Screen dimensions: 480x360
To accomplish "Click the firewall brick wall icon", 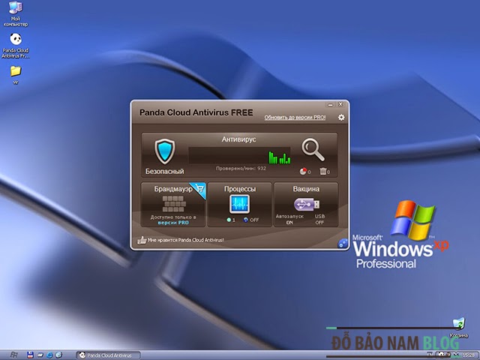I will tap(173, 204).
